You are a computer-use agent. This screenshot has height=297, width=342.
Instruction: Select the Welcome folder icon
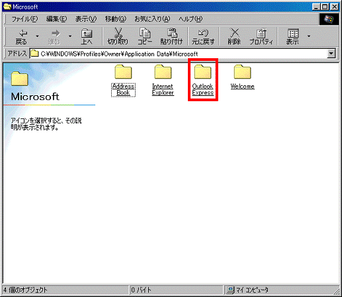point(242,71)
